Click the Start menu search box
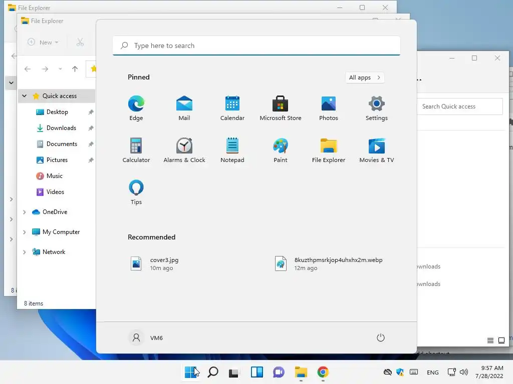The image size is (513, 384). [x=256, y=45]
